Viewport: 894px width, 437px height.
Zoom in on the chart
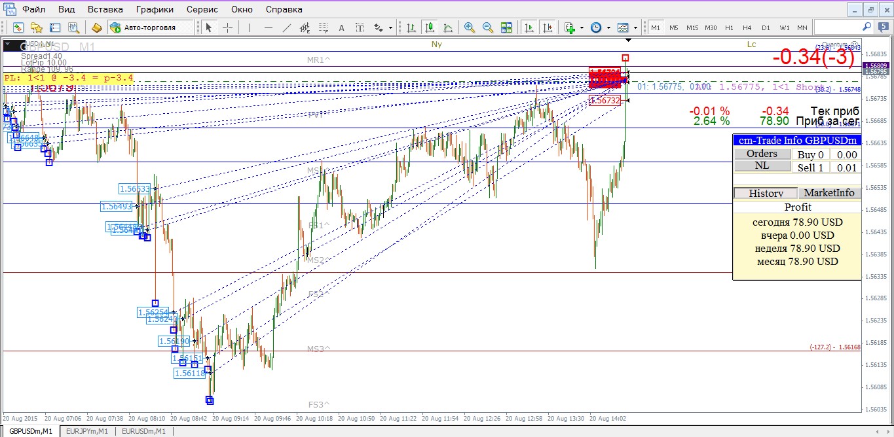[x=470, y=27]
